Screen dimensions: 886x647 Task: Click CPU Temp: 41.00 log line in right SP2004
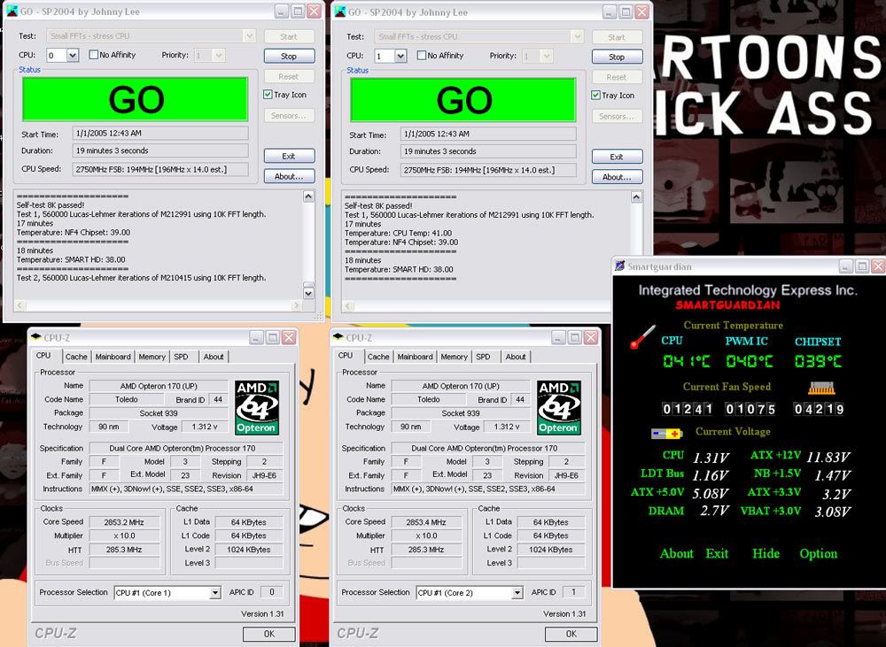(x=398, y=233)
